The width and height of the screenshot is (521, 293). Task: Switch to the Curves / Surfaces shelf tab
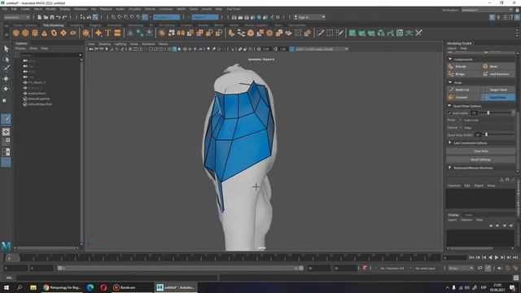pos(25,25)
